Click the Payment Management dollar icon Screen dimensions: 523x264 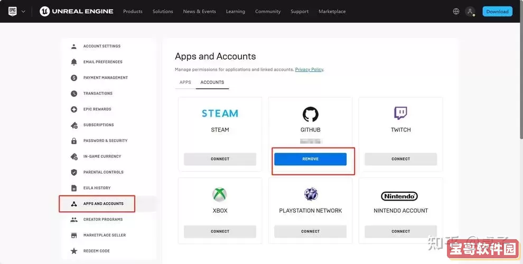[x=74, y=78]
